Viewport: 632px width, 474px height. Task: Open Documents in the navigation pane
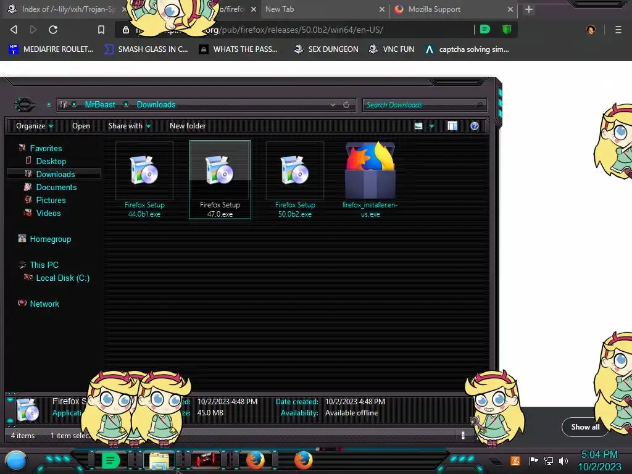(x=56, y=187)
